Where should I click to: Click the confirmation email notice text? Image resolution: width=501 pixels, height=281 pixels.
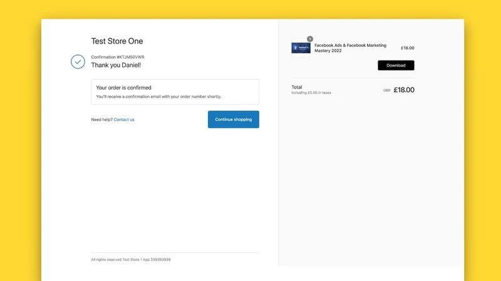[158, 97]
